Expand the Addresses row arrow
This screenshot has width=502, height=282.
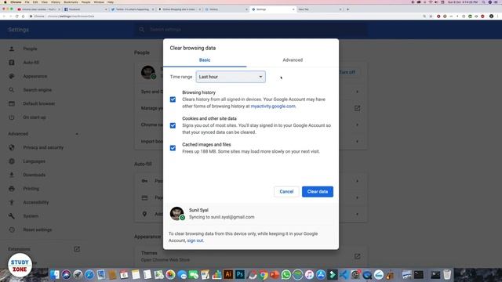[358, 214]
